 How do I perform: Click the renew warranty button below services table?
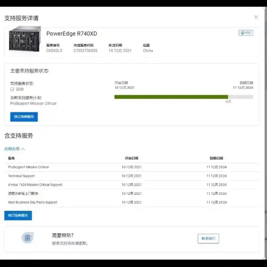point(18,215)
